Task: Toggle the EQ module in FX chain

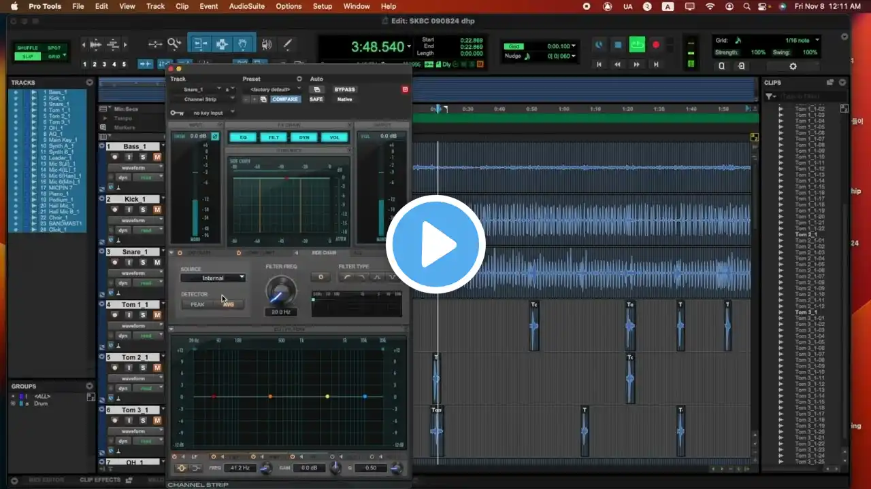Action: [243, 137]
